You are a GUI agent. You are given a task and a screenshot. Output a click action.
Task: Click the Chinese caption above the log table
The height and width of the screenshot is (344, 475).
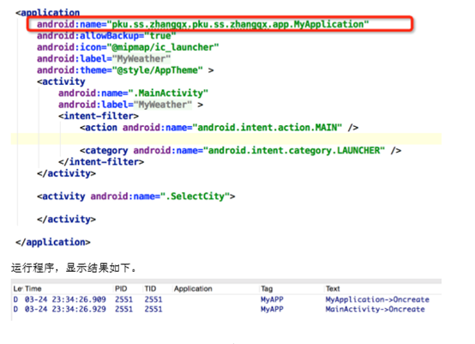tap(74, 268)
